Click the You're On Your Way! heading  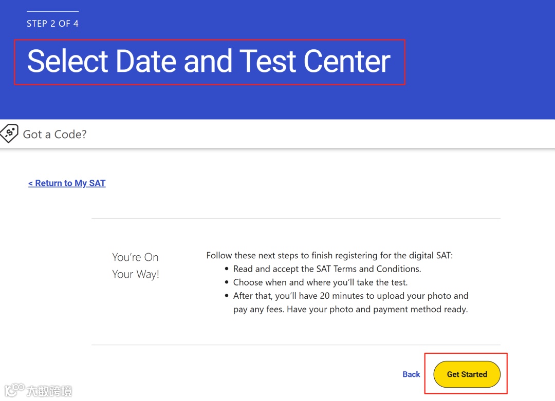click(136, 265)
